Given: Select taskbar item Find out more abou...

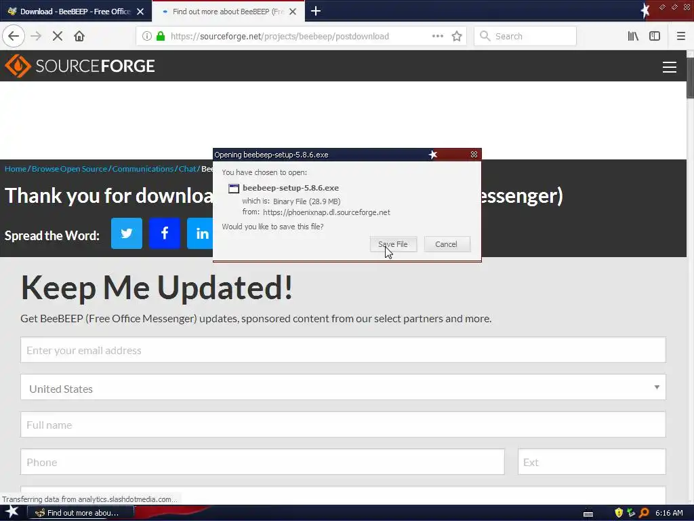Looking at the screenshot, I should (81, 513).
